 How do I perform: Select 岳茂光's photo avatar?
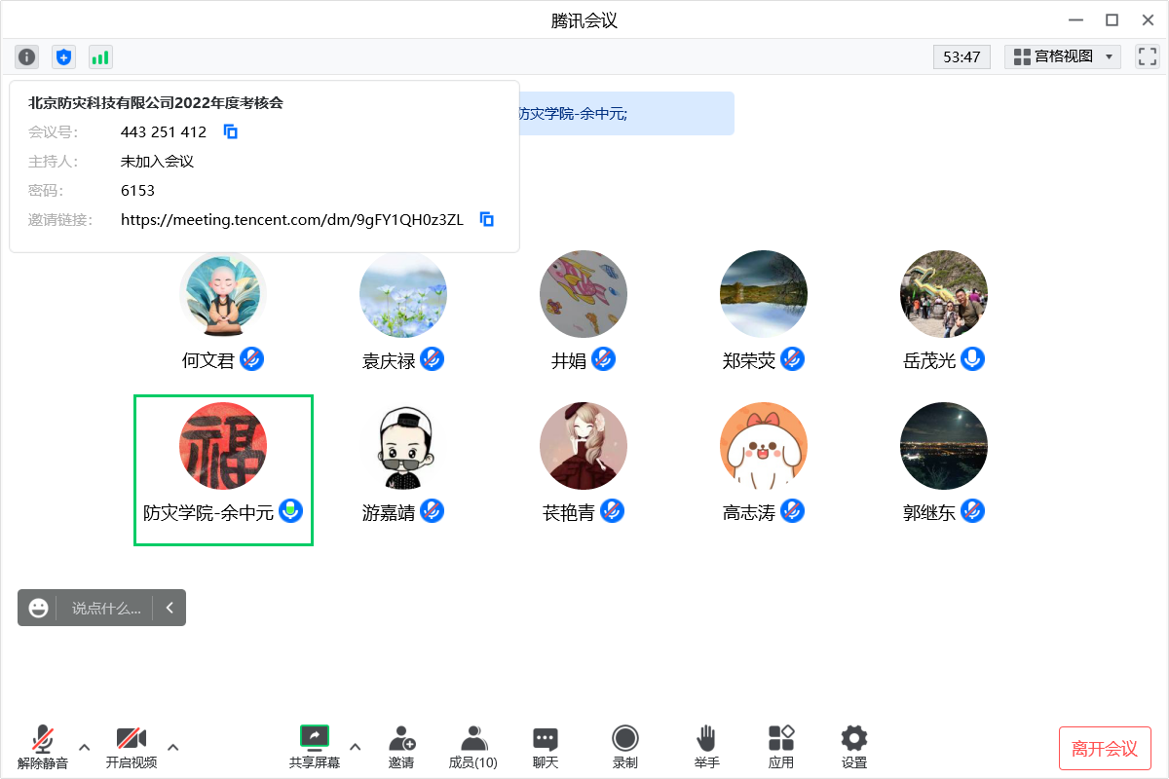[x=944, y=294]
